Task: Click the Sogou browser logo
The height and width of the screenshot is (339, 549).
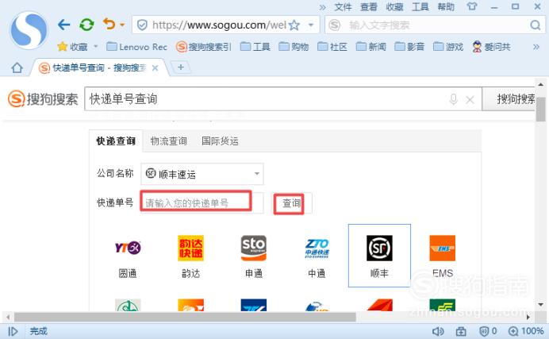Action: (29, 29)
